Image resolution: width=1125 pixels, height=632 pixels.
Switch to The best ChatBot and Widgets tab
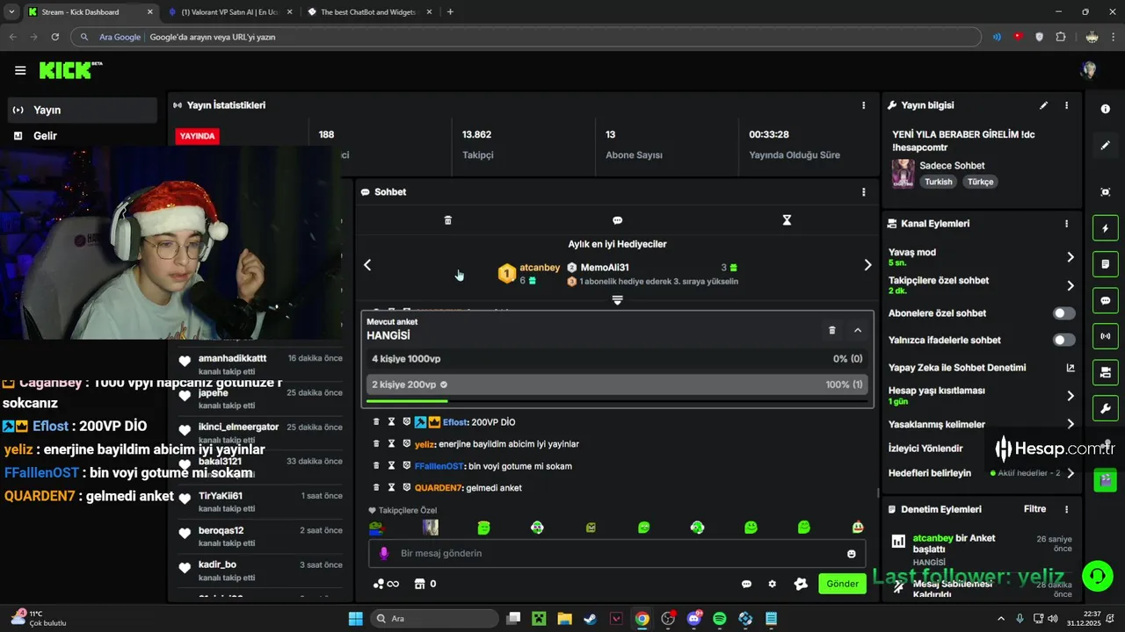click(369, 12)
